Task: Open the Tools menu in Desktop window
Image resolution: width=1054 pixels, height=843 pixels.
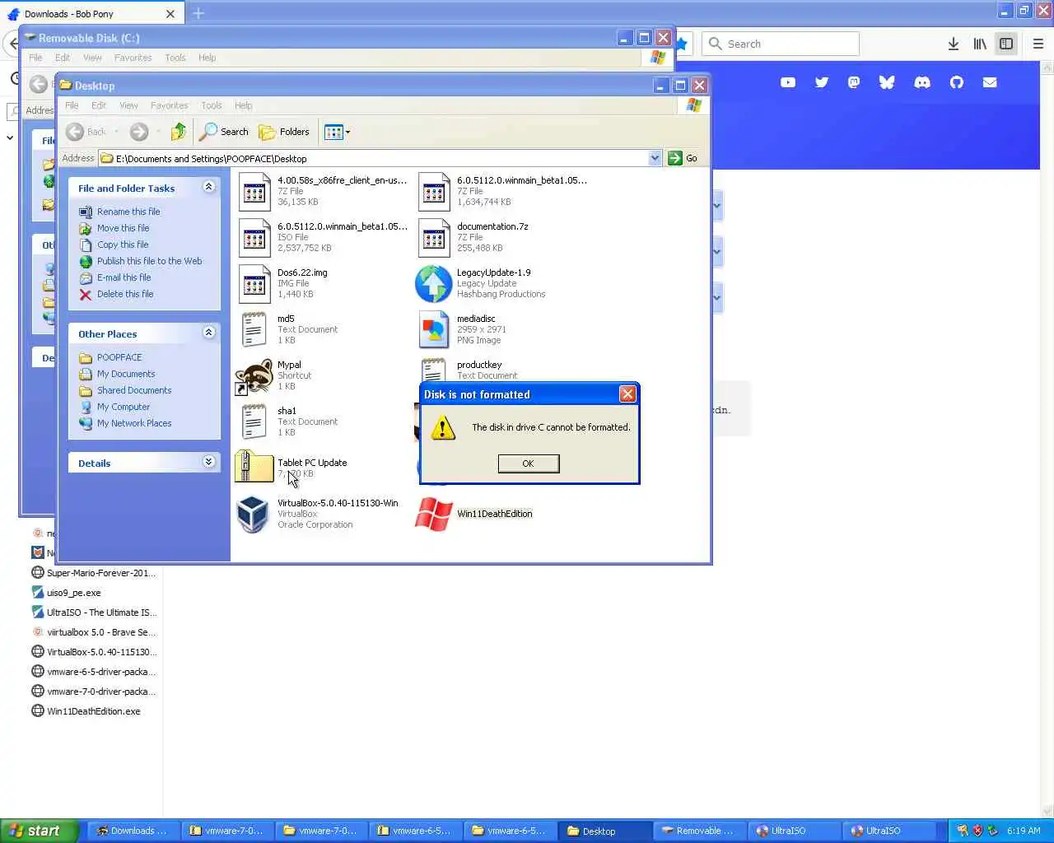Action: pos(212,105)
